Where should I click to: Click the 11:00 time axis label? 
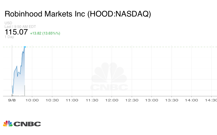click(72, 100)
